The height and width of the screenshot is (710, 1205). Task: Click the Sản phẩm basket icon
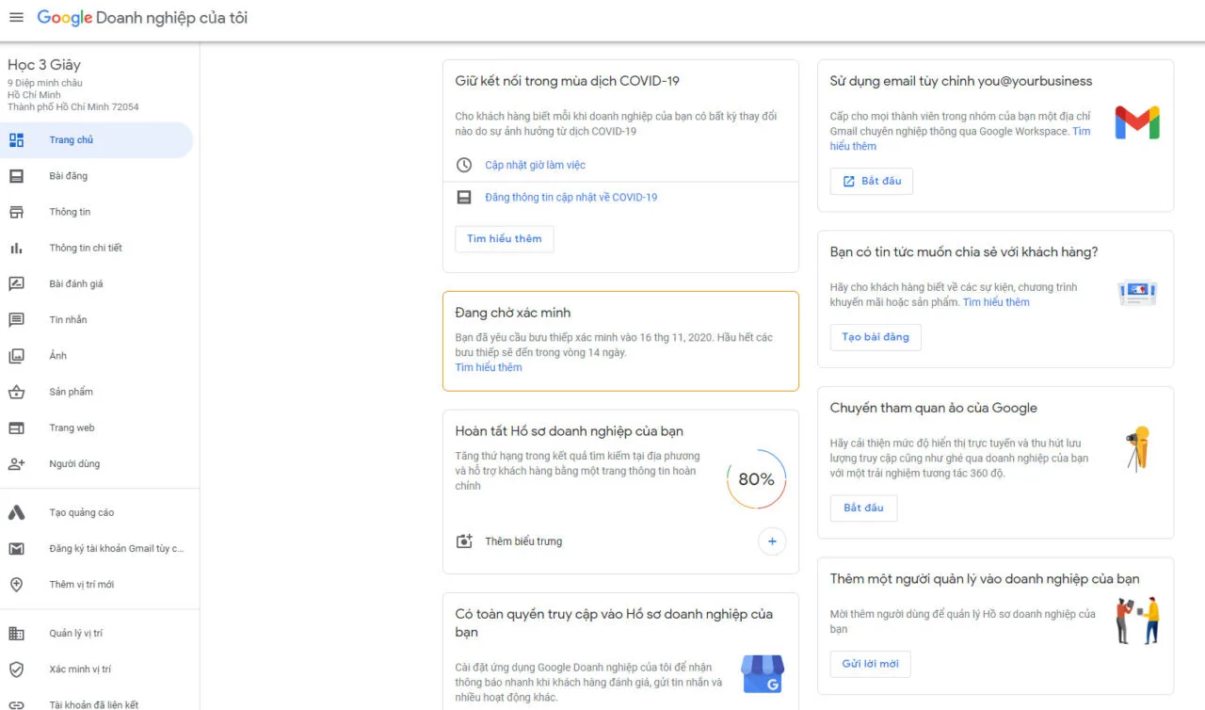[x=16, y=392]
